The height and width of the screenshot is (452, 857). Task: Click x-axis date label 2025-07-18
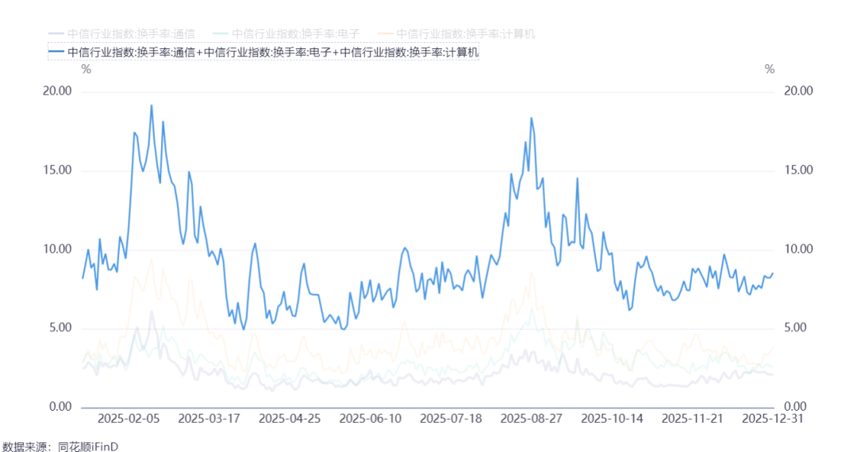(x=451, y=419)
